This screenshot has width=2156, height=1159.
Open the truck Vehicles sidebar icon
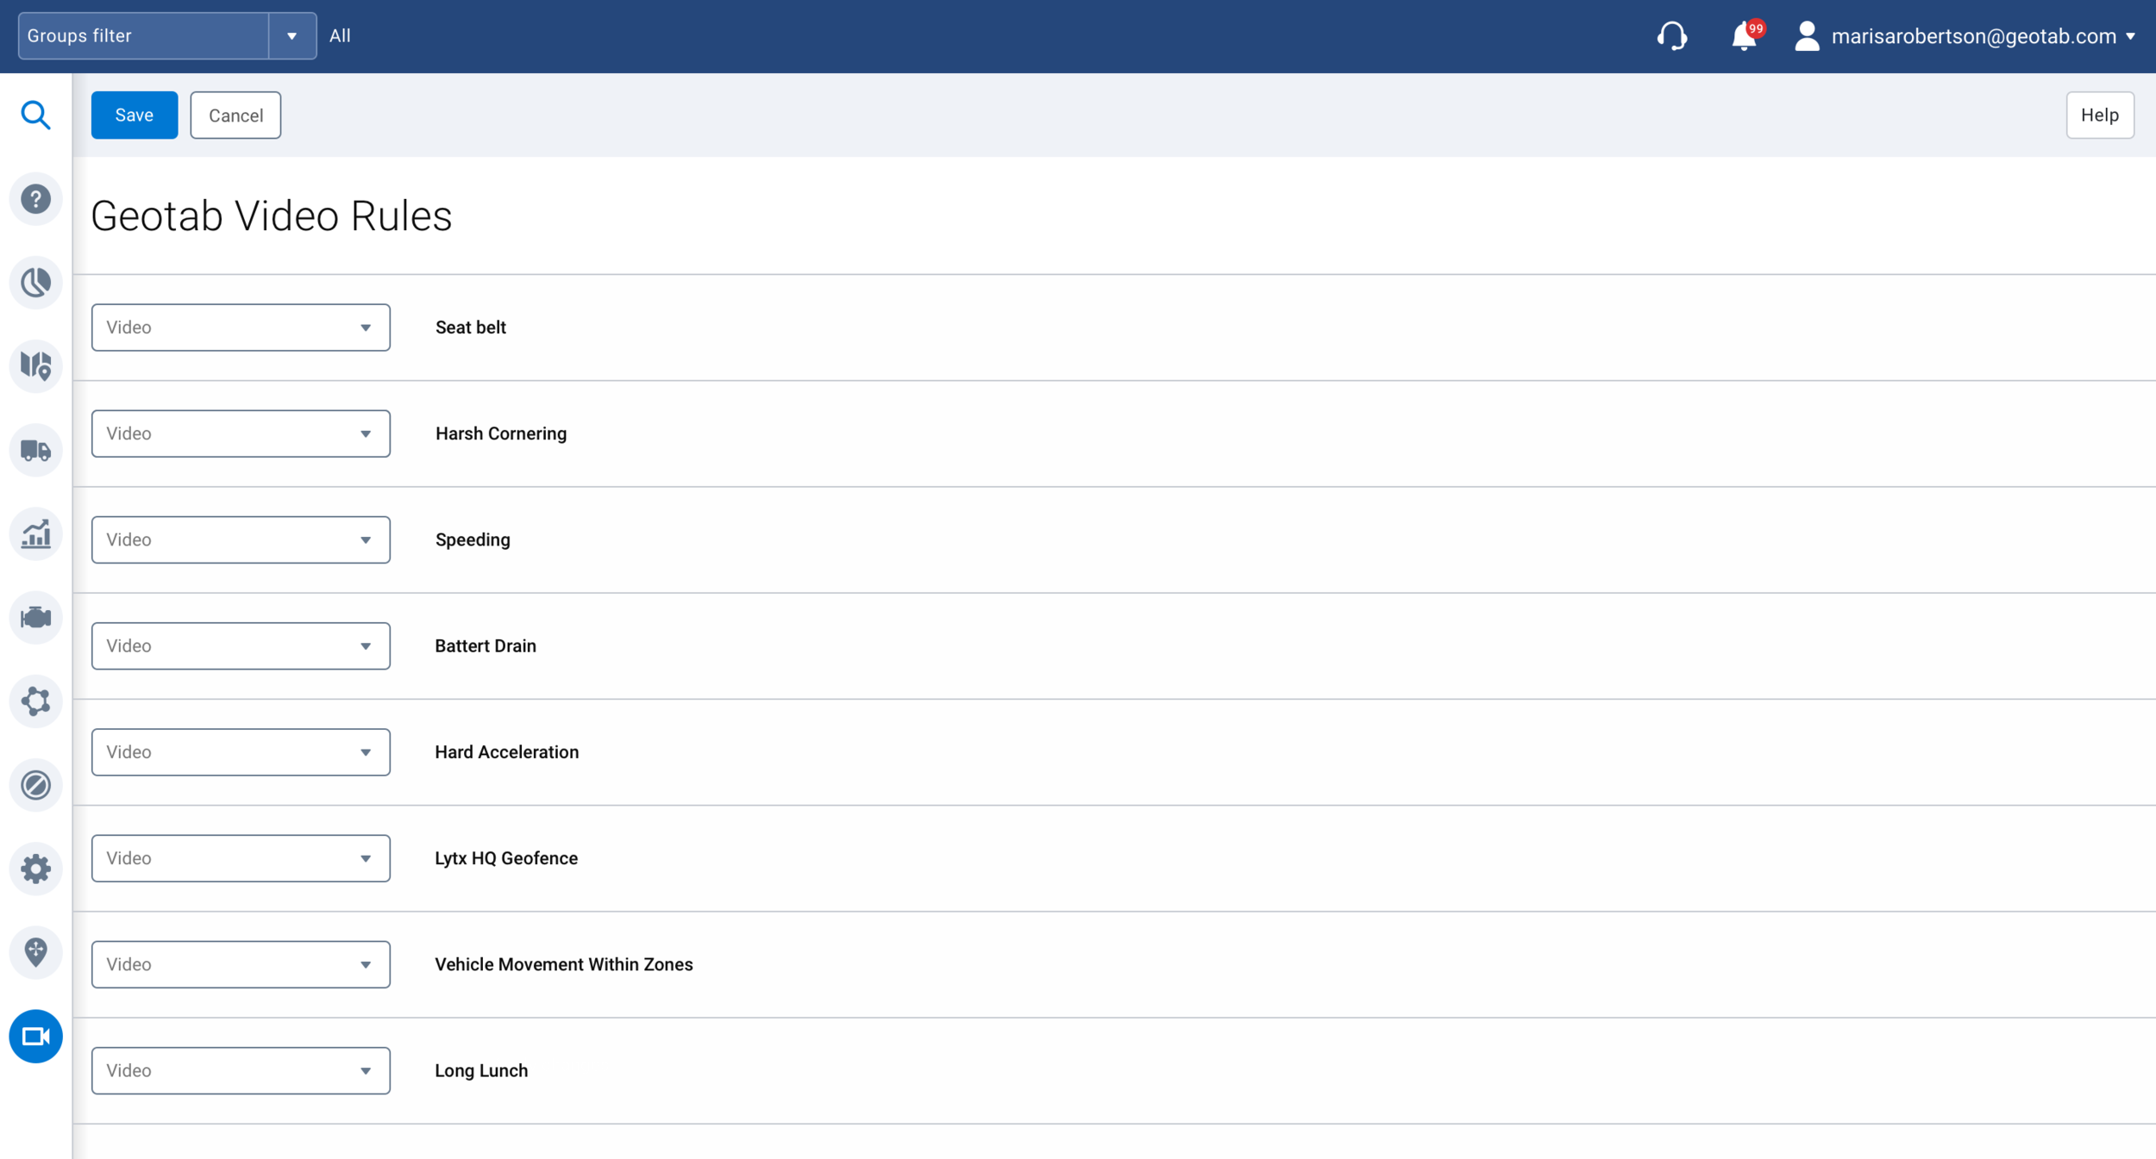click(35, 450)
